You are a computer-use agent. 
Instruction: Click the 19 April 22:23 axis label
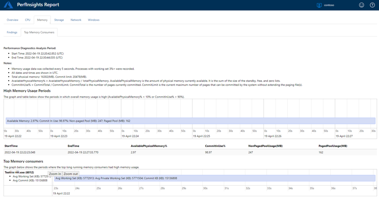point(58,136)
